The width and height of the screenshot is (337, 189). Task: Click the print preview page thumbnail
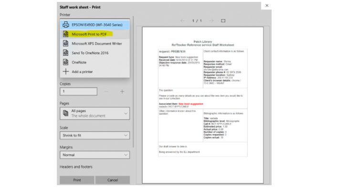203,105
